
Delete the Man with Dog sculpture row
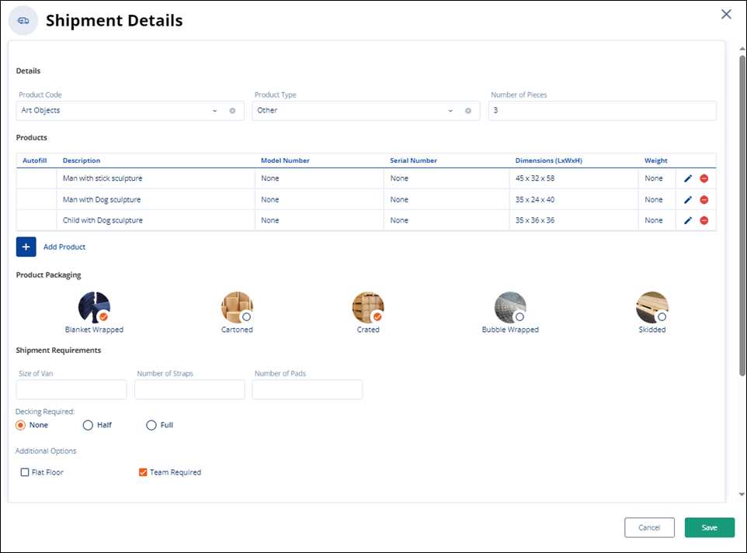point(704,199)
